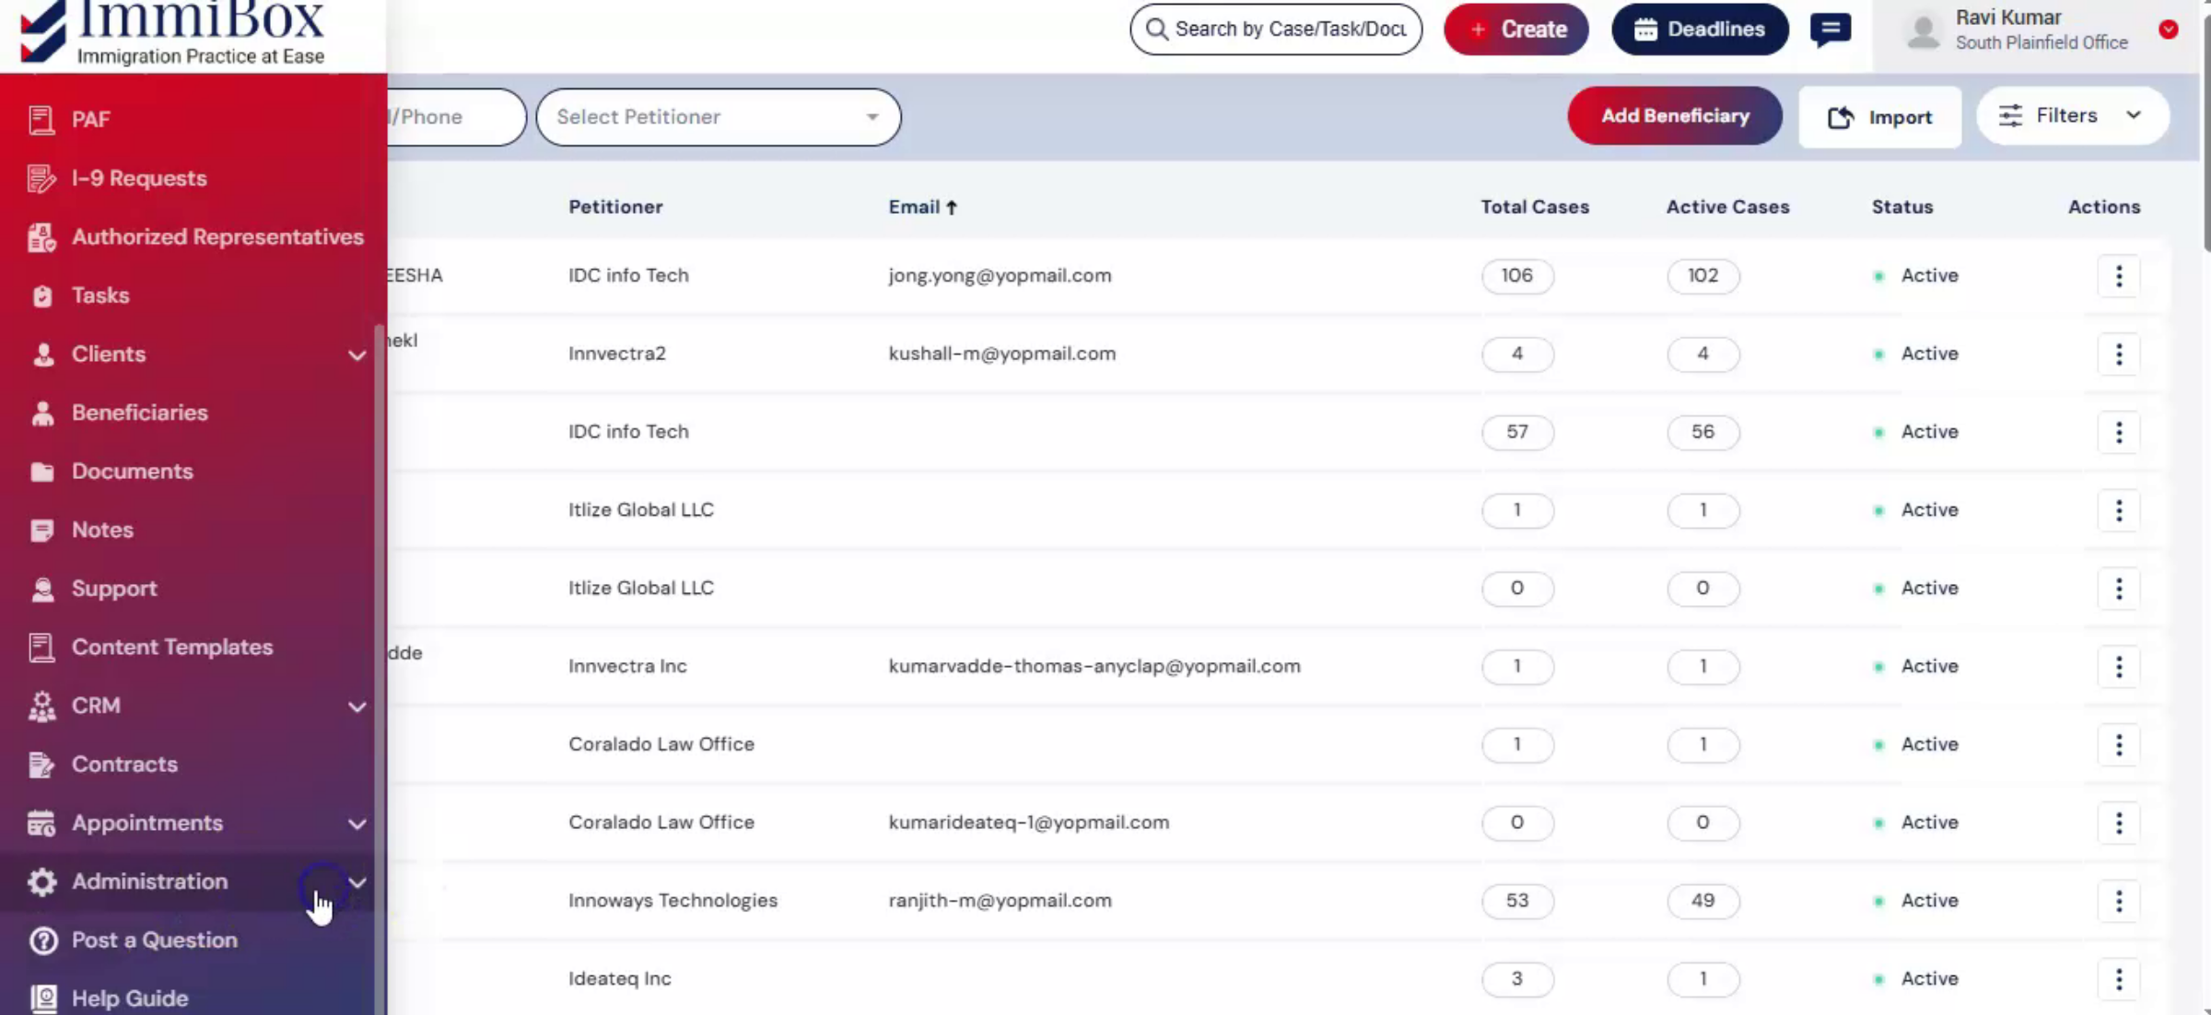Viewport: 2211px width, 1015px height.
Task: Click email kushall-m@yopmail.com
Action: (x=1002, y=354)
